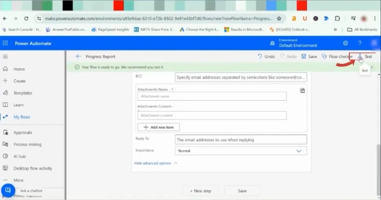Open the Process mining icon
Screen dimensions: 381x200
click(5, 144)
